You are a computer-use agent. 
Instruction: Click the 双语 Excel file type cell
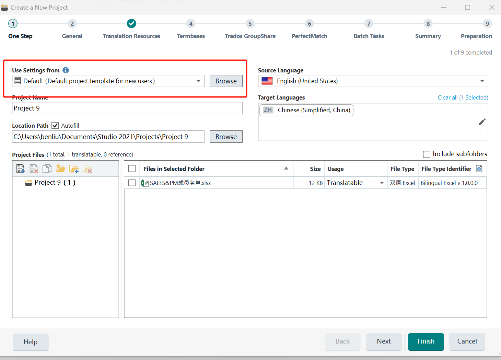(403, 183)
